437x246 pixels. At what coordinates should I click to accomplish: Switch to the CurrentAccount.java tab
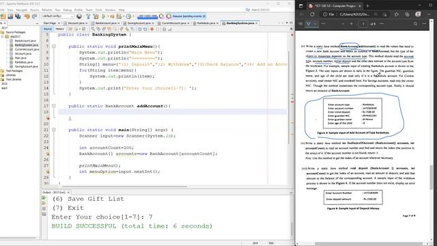tap(173, 23)
